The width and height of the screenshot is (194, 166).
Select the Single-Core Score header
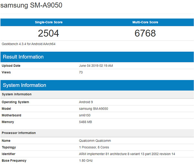[x=48, y=22]
